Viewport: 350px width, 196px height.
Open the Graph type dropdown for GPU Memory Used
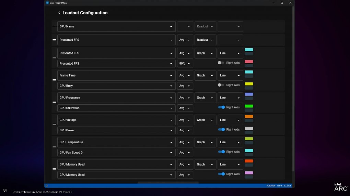[x=205, y=165]
